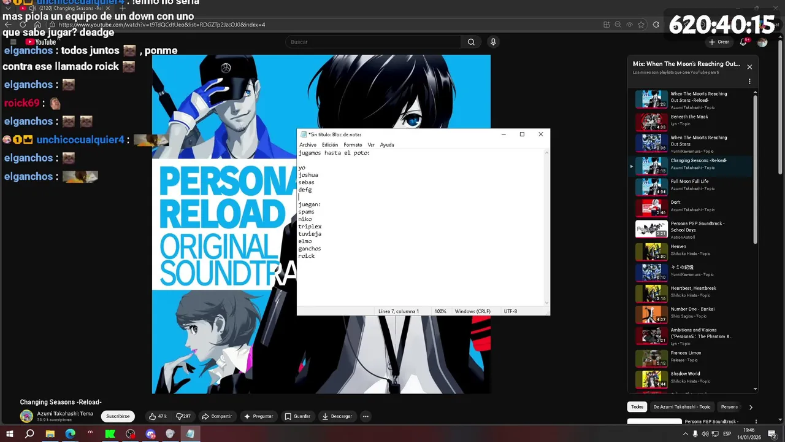
Task: Open the ESP language indicator
Action: 727,433
